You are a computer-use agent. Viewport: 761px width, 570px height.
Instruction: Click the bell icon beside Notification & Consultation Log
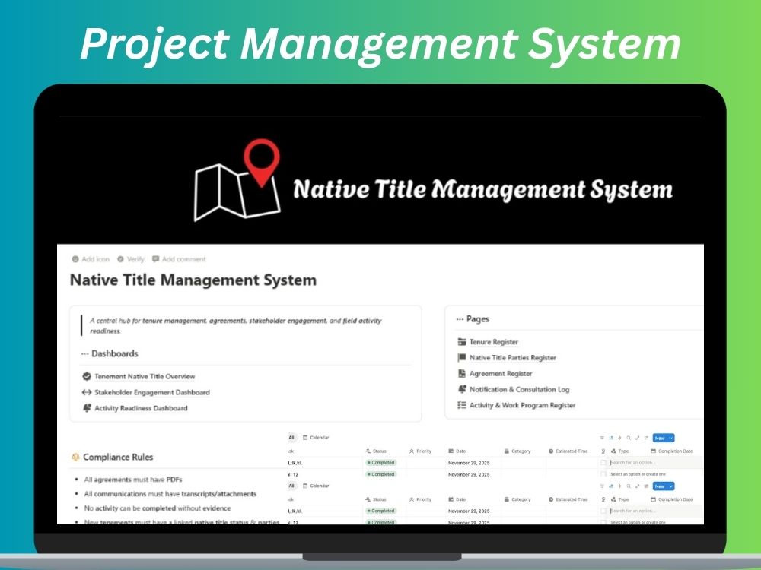pyautogui.click(x=462, y=389)
